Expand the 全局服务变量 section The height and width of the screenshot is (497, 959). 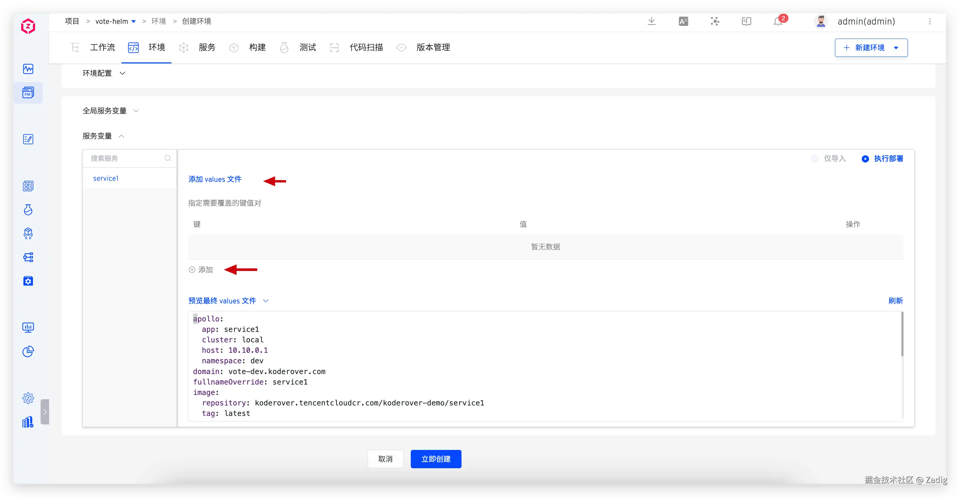click(x=111, y=111)
